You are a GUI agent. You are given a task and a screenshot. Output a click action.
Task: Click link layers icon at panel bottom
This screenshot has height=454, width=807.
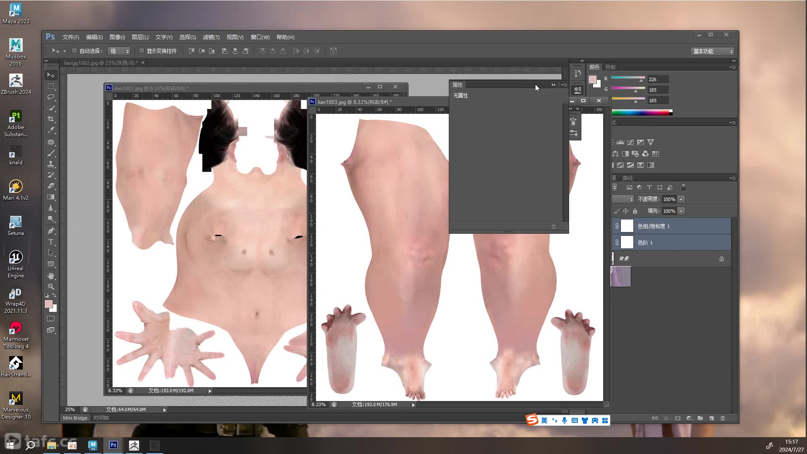[655, 418]
